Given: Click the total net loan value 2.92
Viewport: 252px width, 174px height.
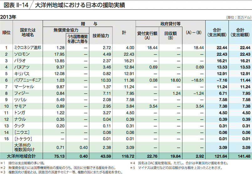Looking at the screenshot, I should coord(200,156).
